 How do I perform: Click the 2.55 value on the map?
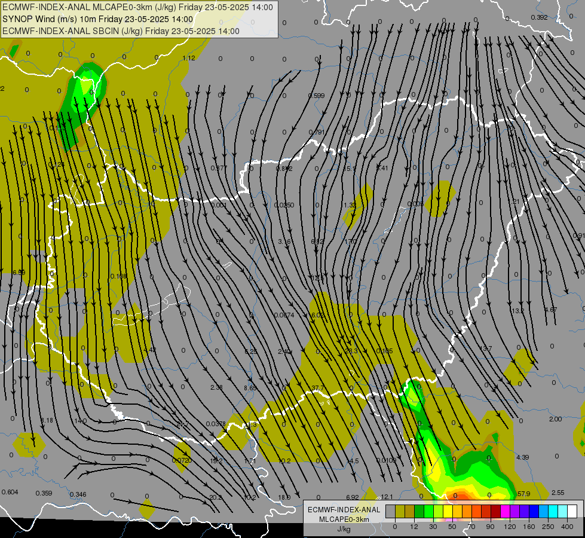[x=558, y=493]
